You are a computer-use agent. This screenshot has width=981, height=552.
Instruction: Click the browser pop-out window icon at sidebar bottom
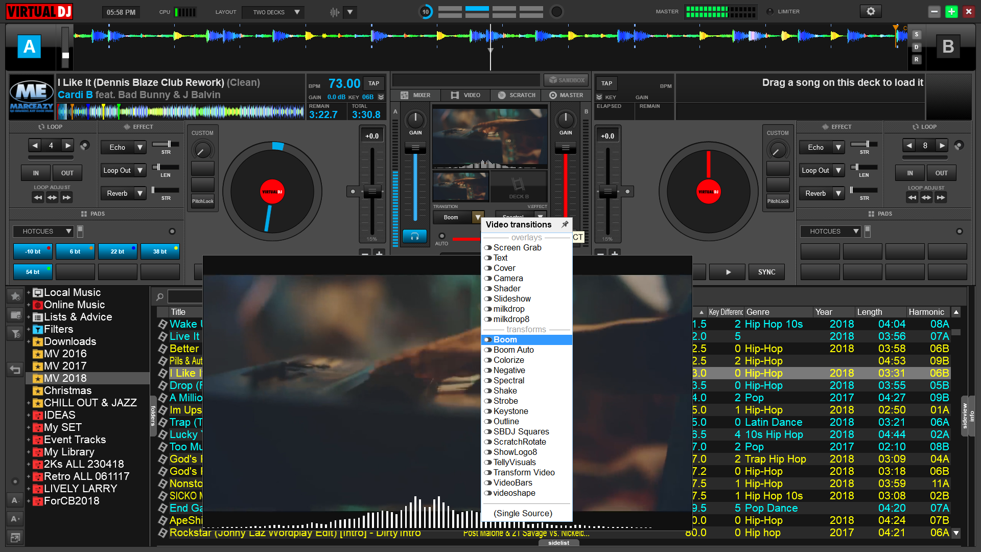pos(15,537)
